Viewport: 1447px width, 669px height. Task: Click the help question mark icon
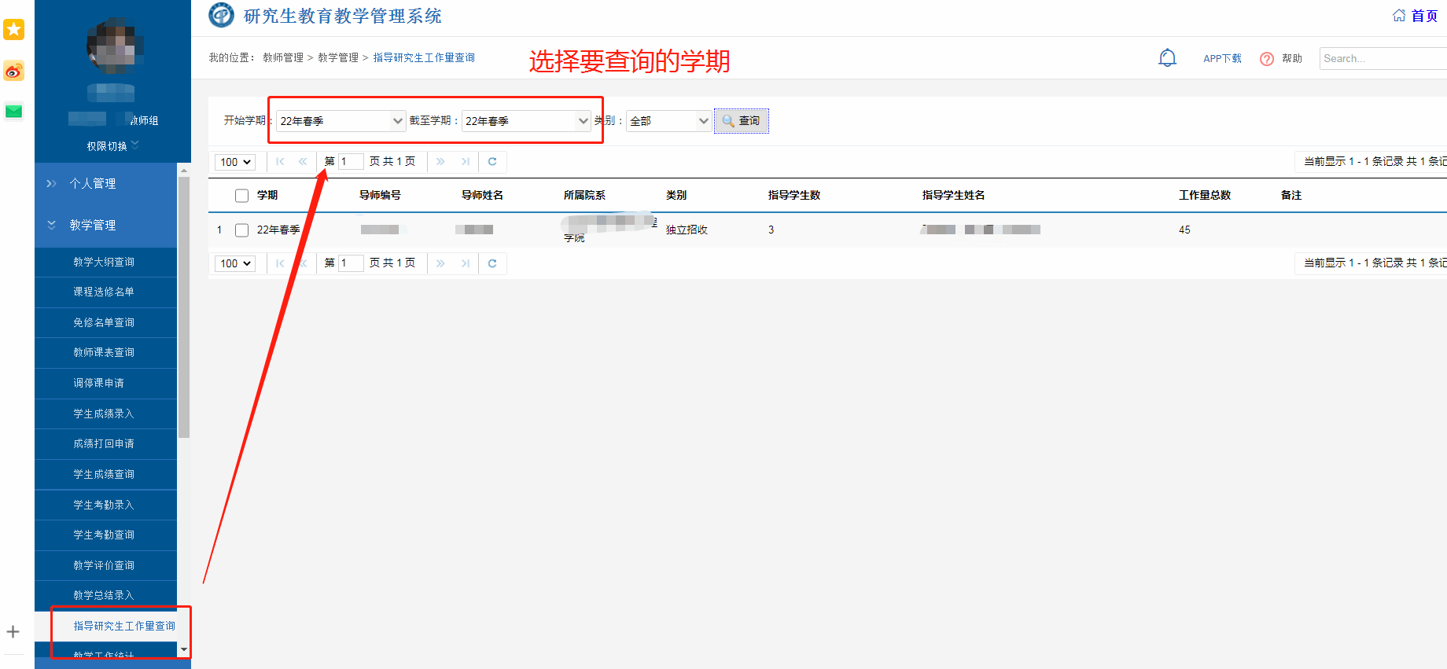pyautogui.click(x=1266, y=59)
